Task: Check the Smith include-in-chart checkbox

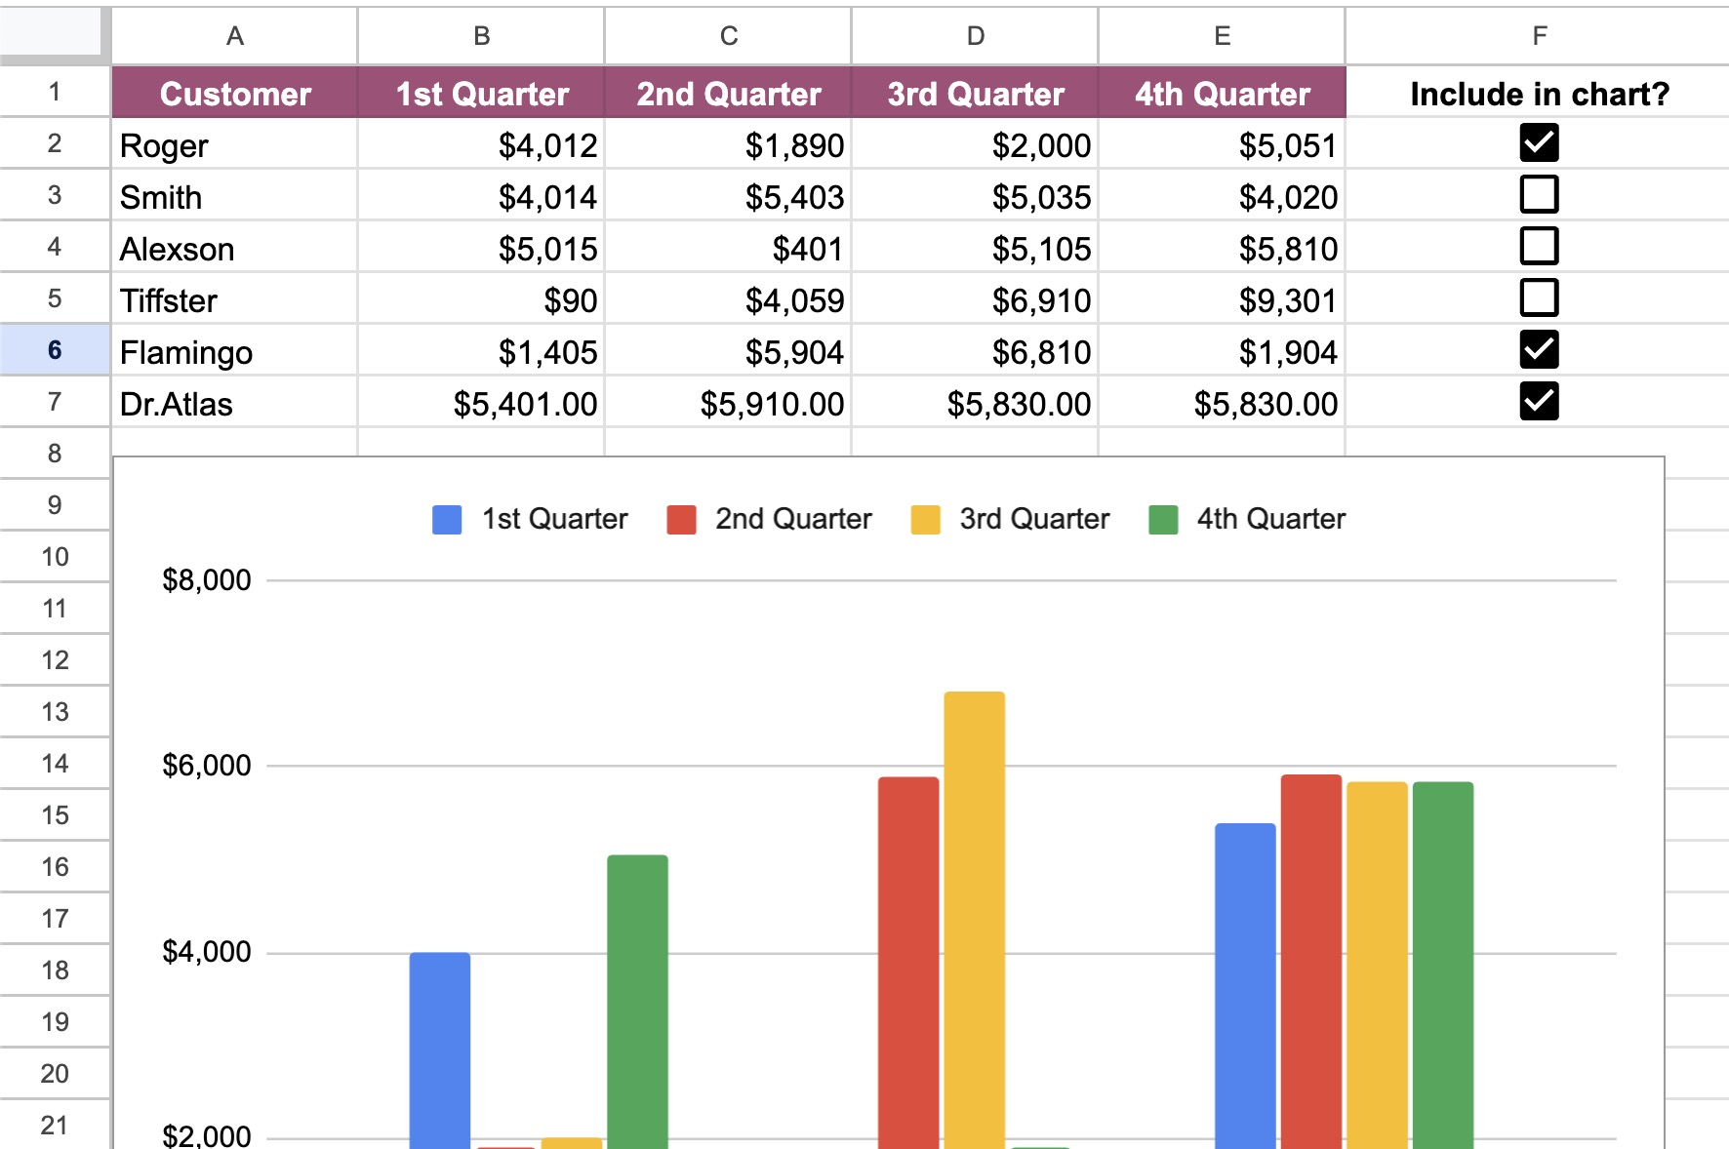Action: click(x=1539, y=195)
